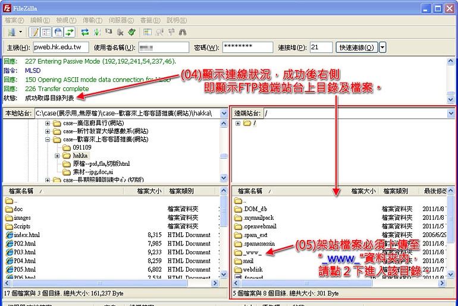Viewport: 458px width, 306px height.
Task: Open the 檢視(V) menu
Action: tap(66, 20)
